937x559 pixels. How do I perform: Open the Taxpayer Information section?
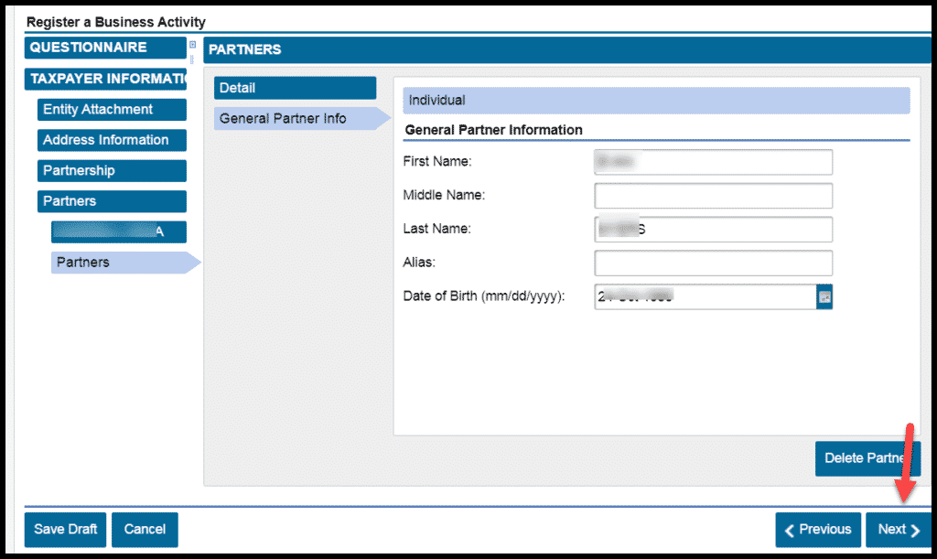(x=105, y=79)
